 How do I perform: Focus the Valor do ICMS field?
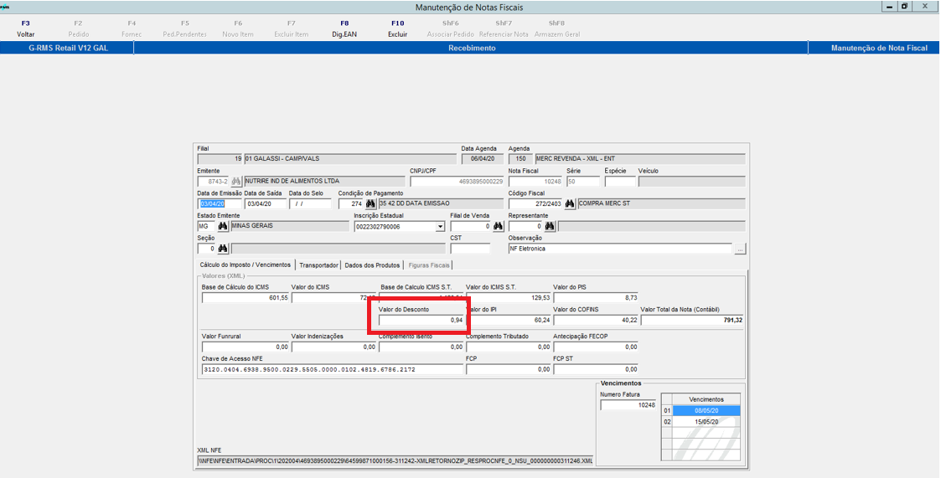(x=334, y=297)
